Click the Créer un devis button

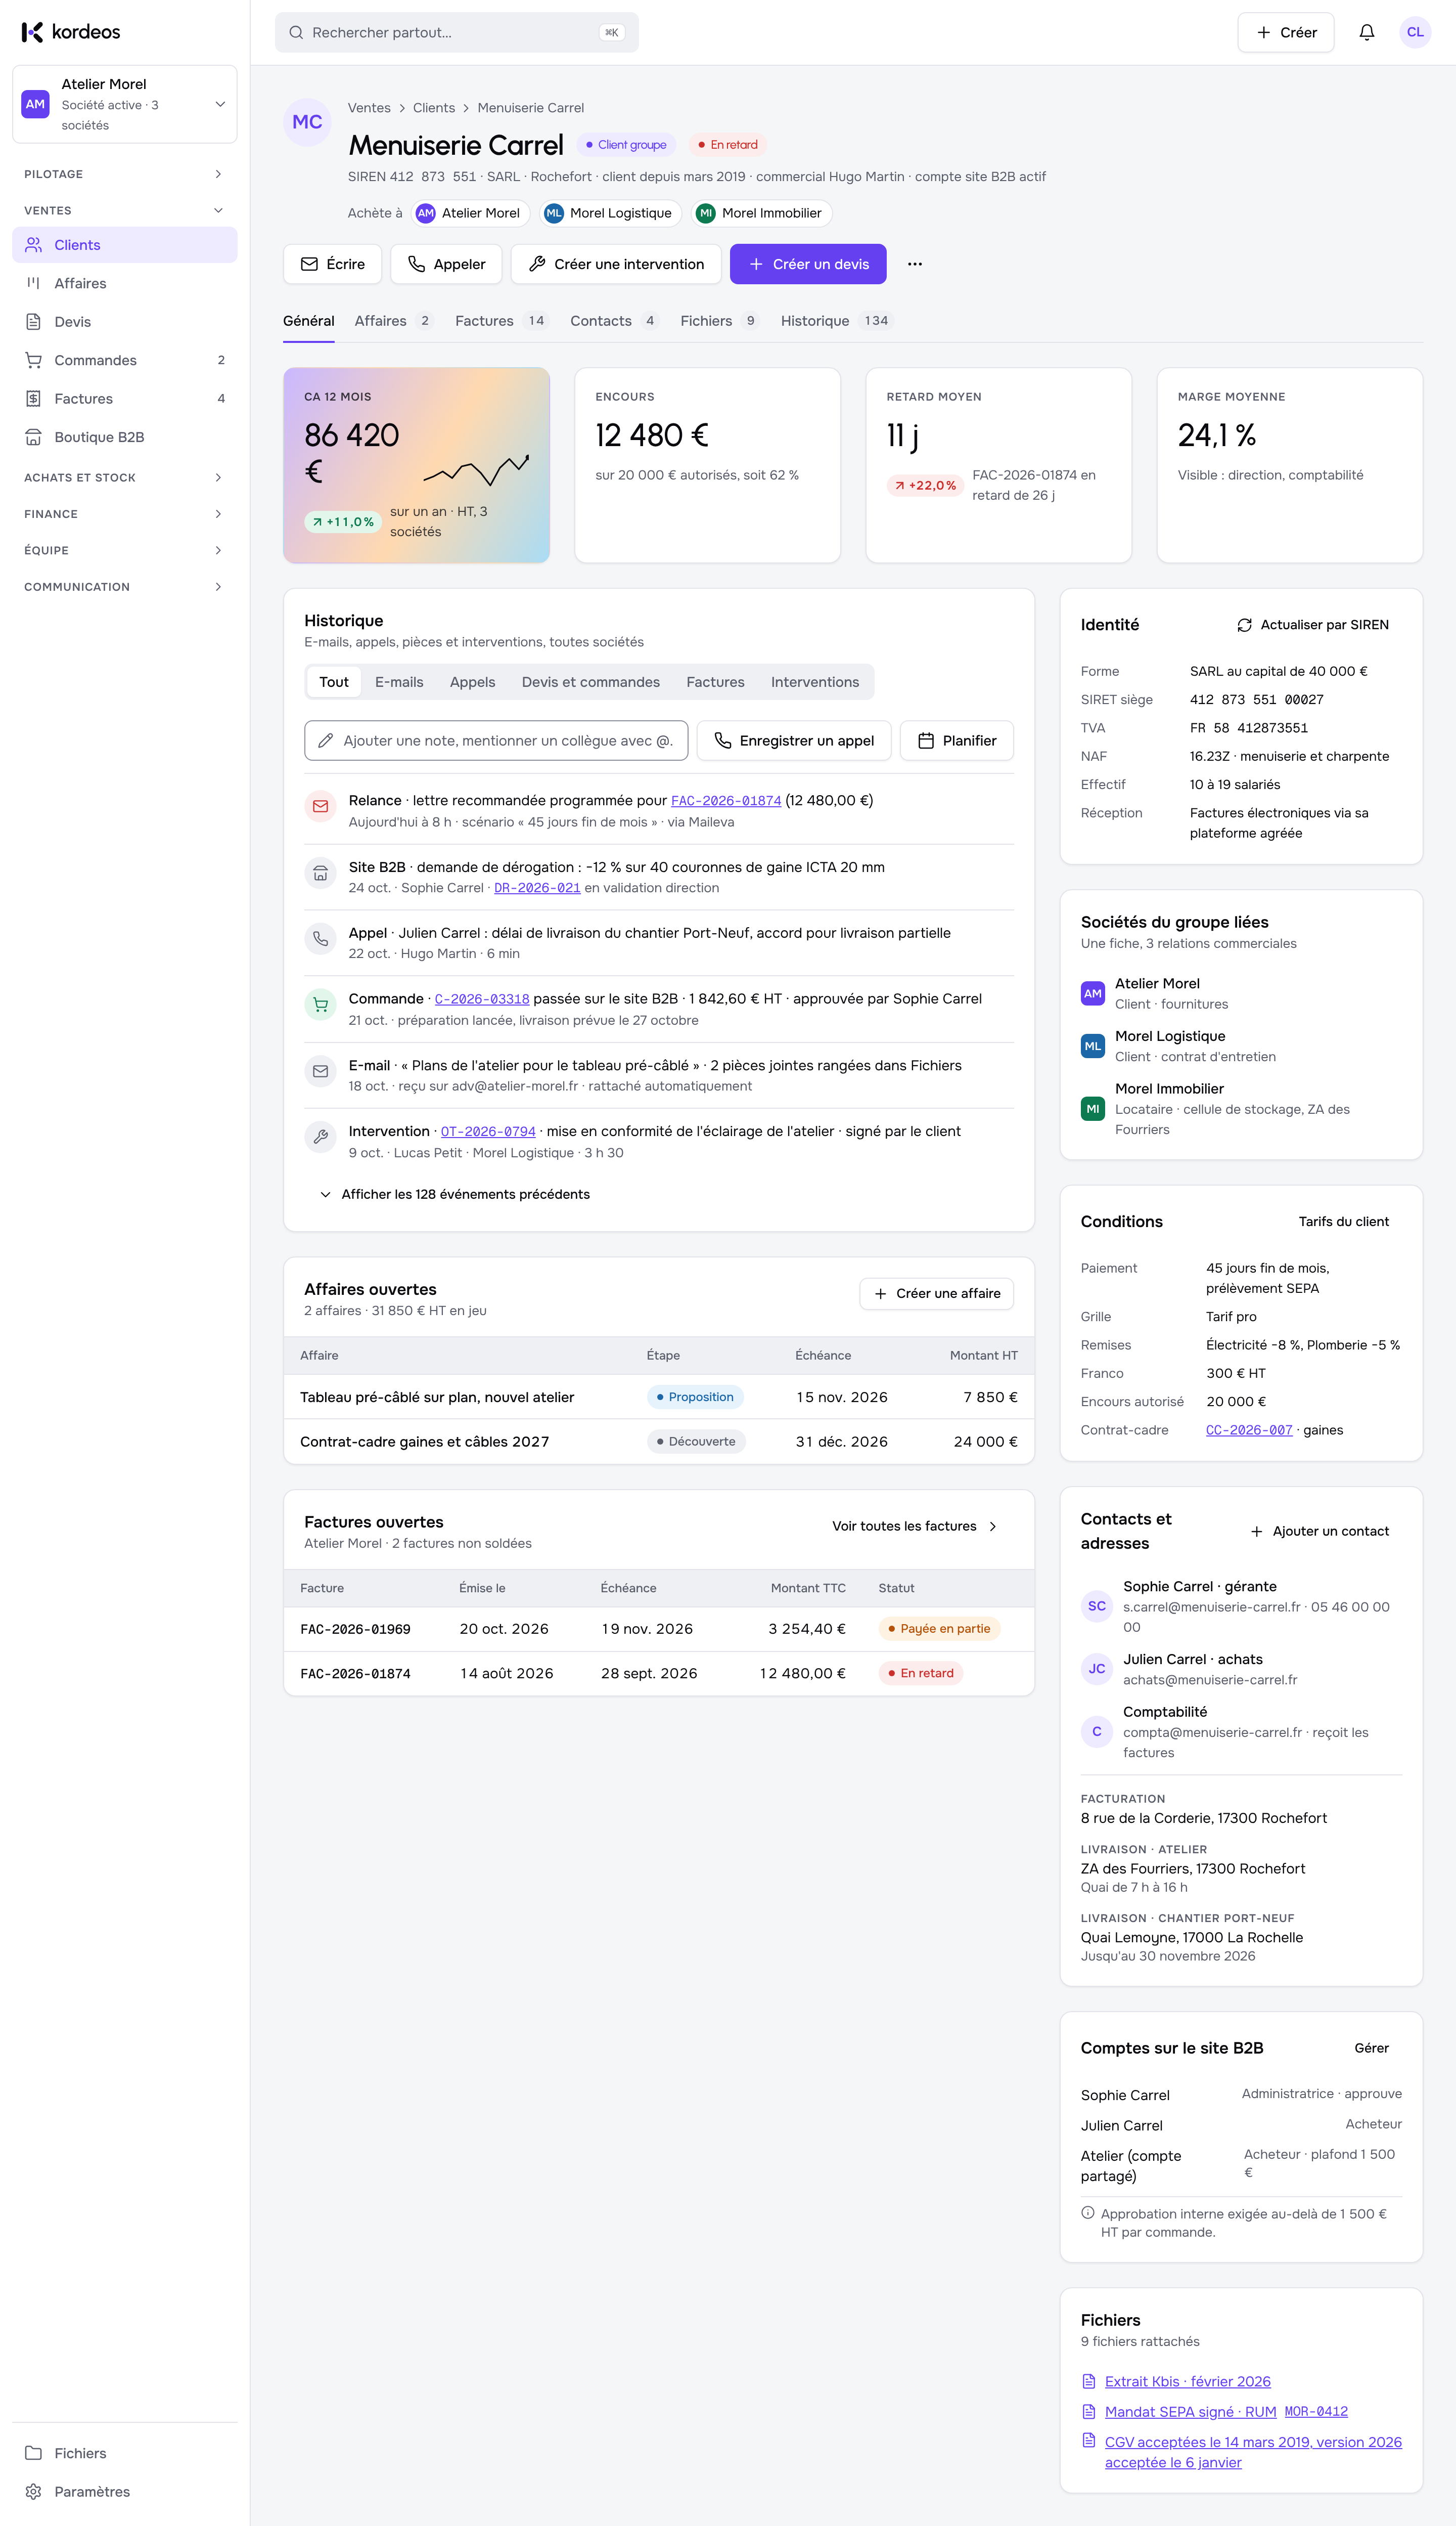point(808,264)
